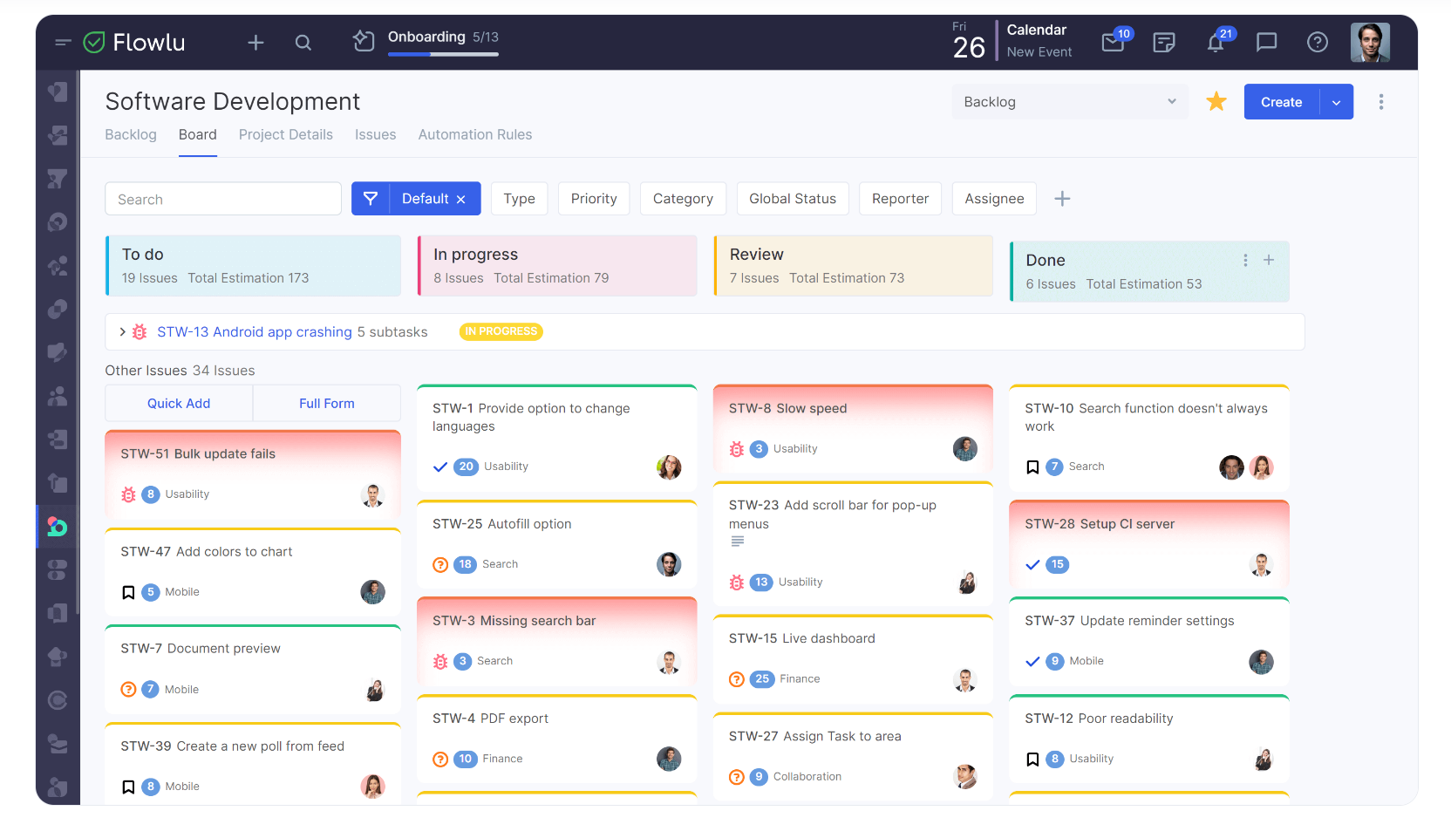Add a new filter with plus icon
Viewport: 1451px width, 838px height.
[1062, 199]
